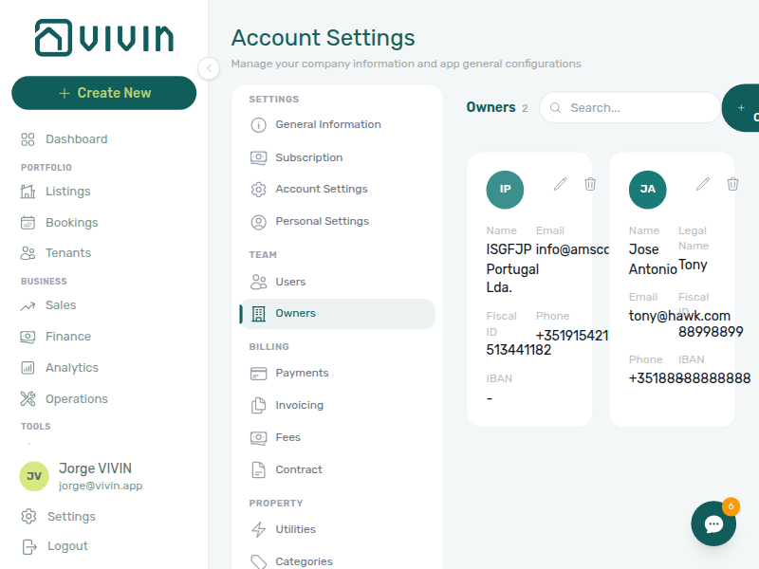Click the JA owner avatar
The width and height of the screenshot is (759, 569).
coord(648,189)
